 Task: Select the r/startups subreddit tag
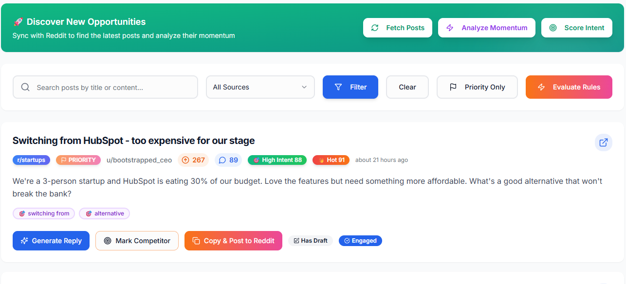coord(31,160)
